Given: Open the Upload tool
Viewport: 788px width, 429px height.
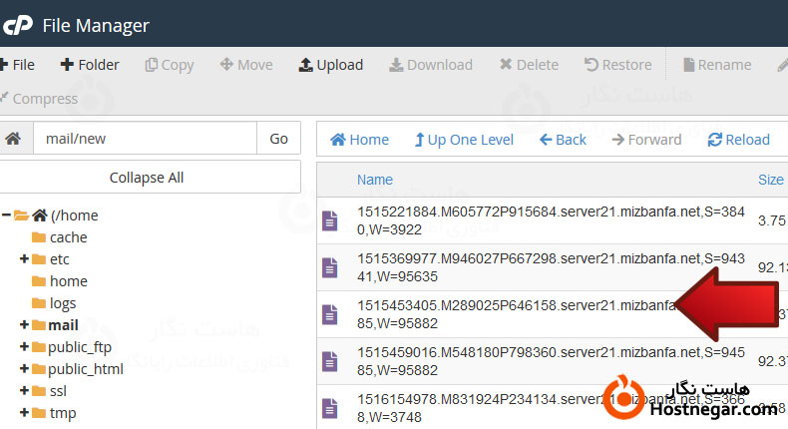Looking at the screenshot, I should click(331, 65).
